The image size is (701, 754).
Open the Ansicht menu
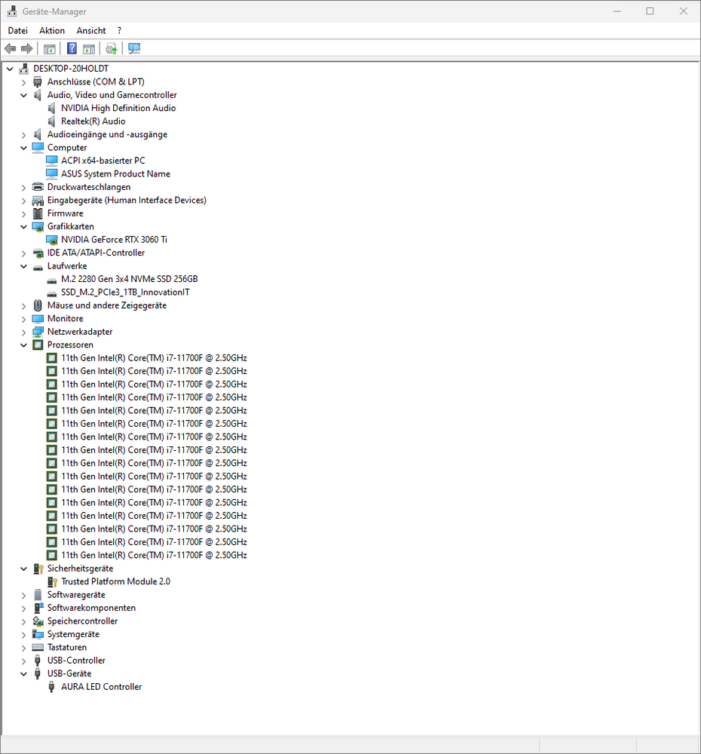(x=91, y=31)
